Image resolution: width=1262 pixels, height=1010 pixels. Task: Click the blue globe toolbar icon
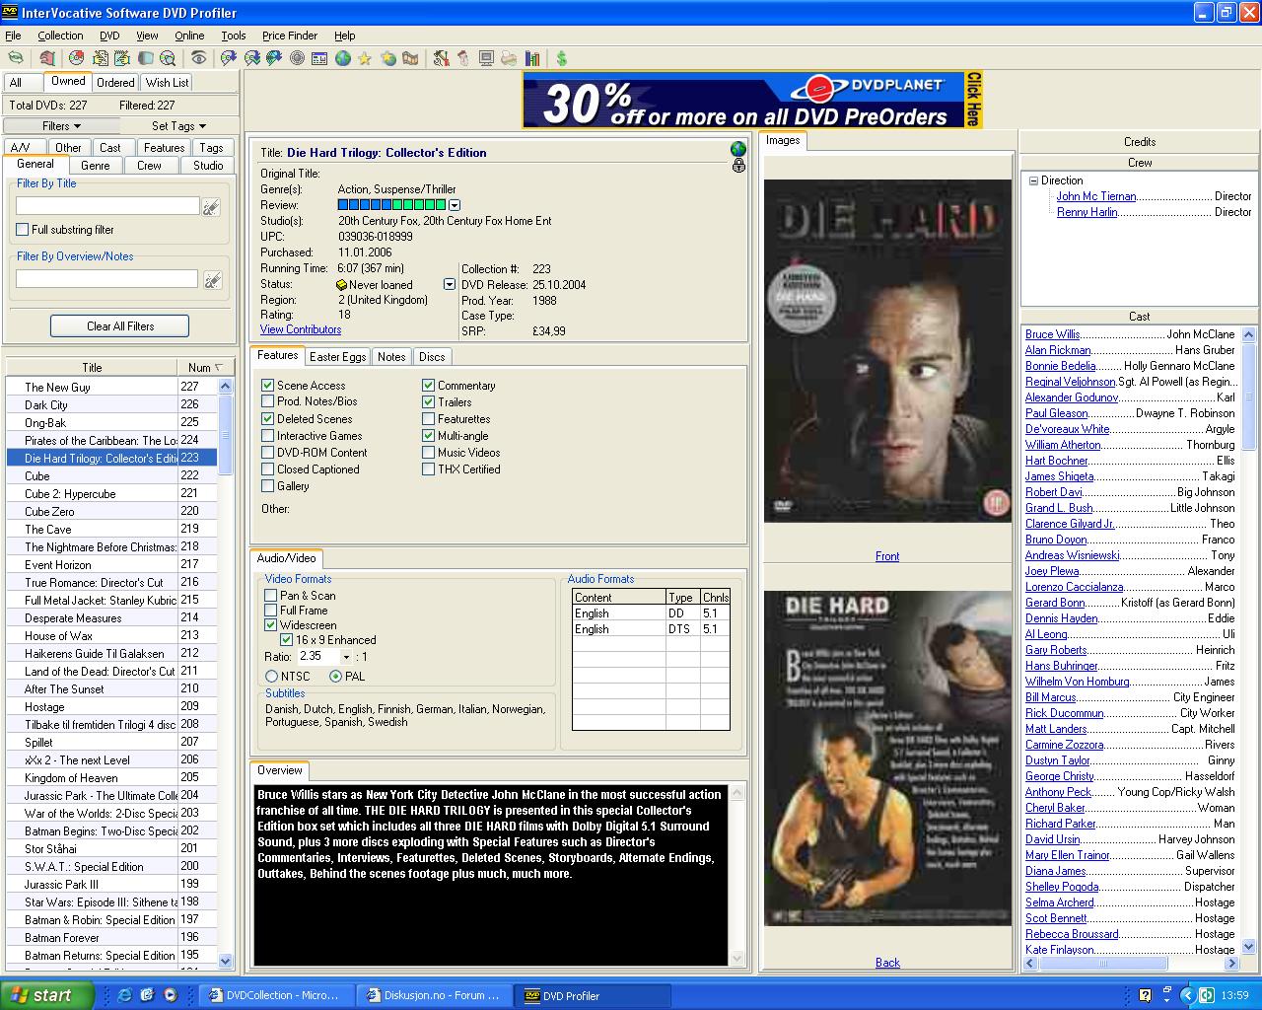[342, 58]
